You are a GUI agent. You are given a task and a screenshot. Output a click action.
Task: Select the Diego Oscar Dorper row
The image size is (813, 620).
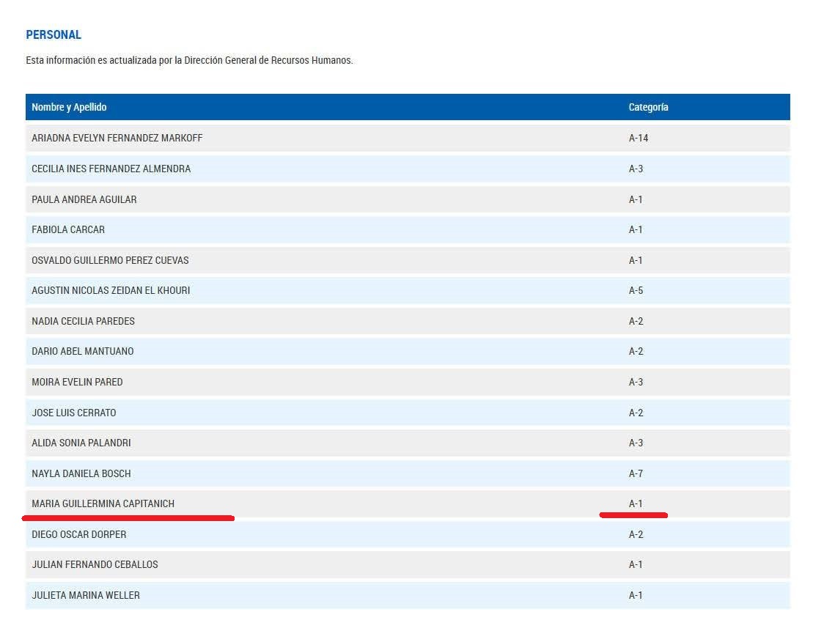pos(79,534)
